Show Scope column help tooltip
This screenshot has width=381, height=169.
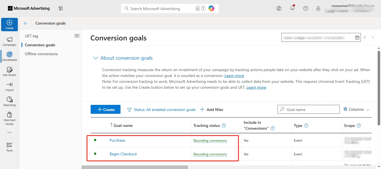[359, 125]
